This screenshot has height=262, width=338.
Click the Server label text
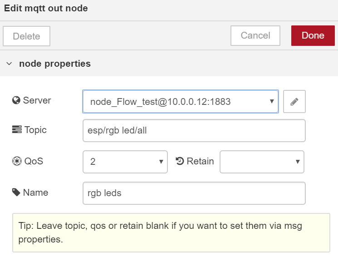pyautogui.click(x=37, y=100)
